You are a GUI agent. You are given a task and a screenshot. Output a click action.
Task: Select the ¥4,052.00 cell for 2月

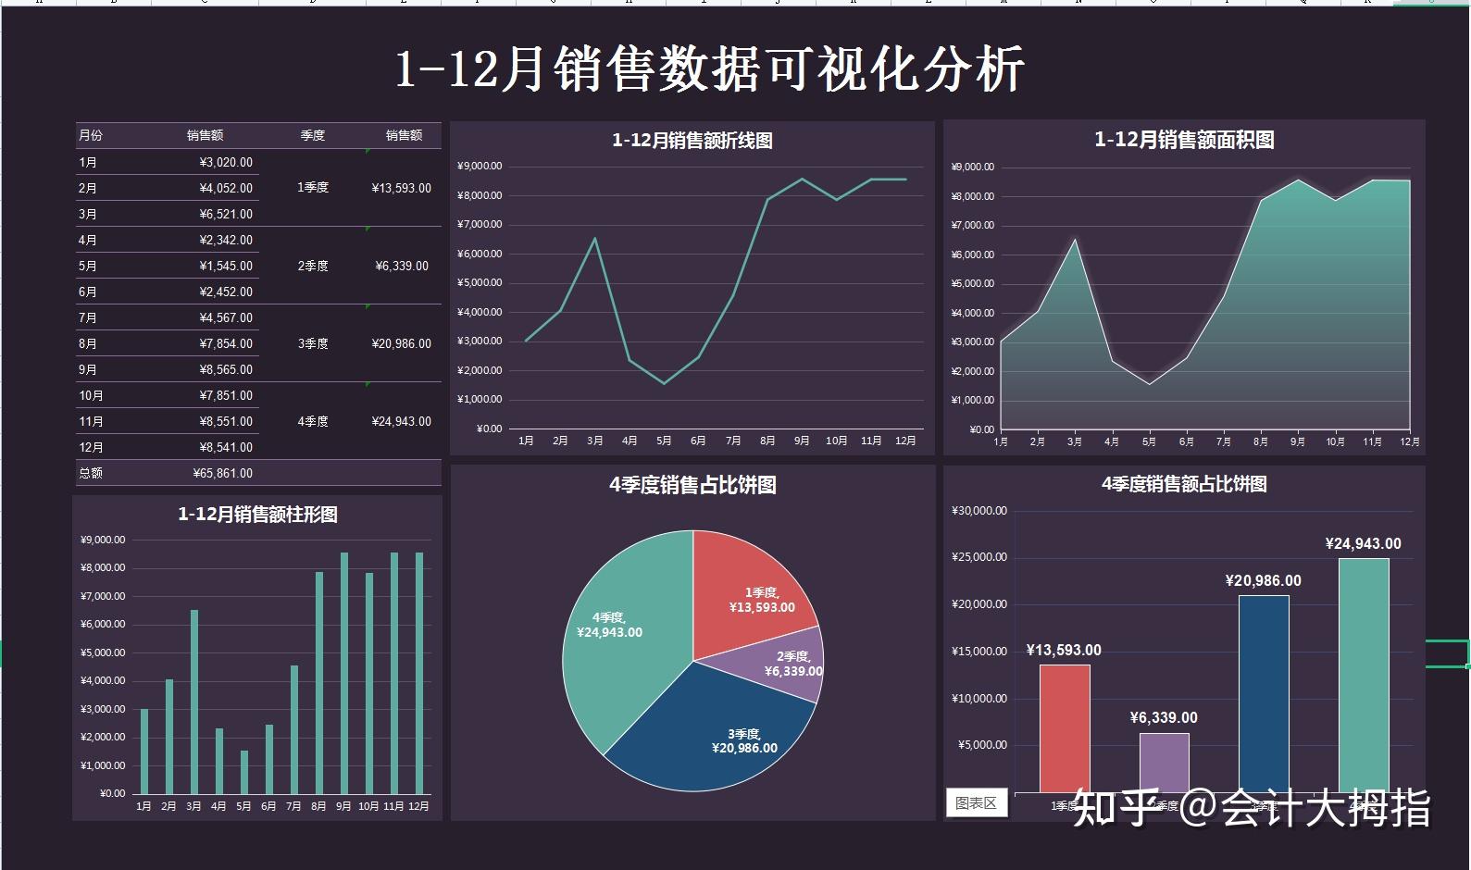pos(226,188)
